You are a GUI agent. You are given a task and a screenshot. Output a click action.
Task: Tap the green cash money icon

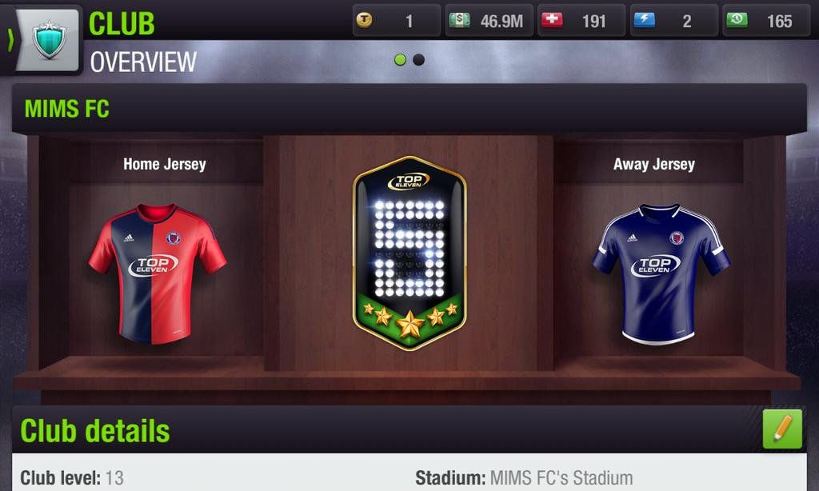(460, 20)
